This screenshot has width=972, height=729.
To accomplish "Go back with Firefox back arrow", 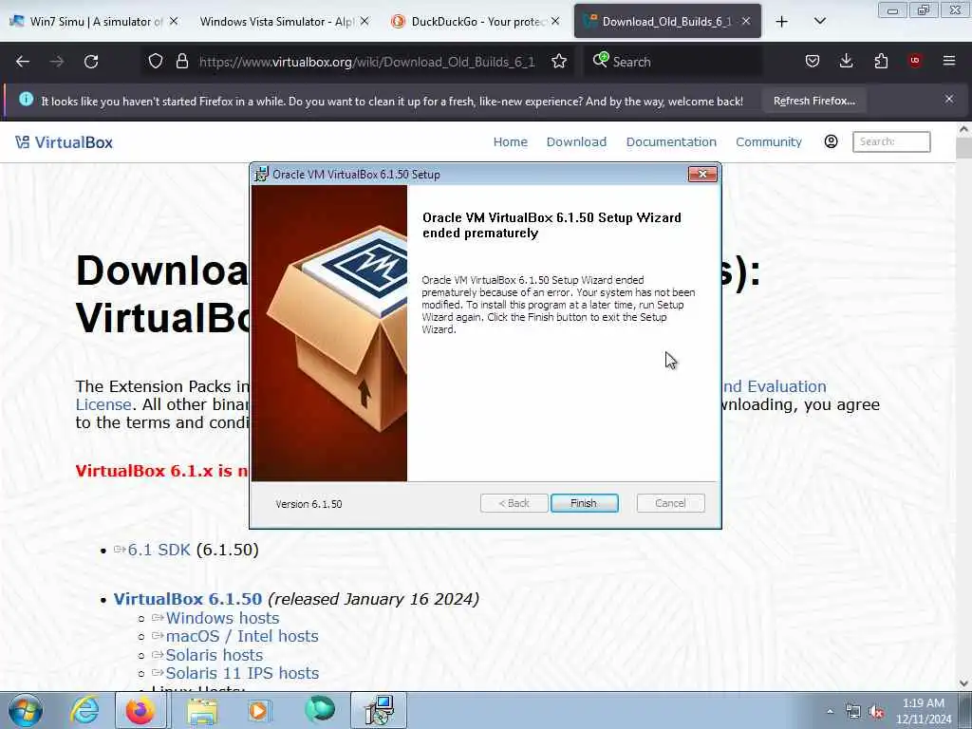I will (x=23, y=62).
